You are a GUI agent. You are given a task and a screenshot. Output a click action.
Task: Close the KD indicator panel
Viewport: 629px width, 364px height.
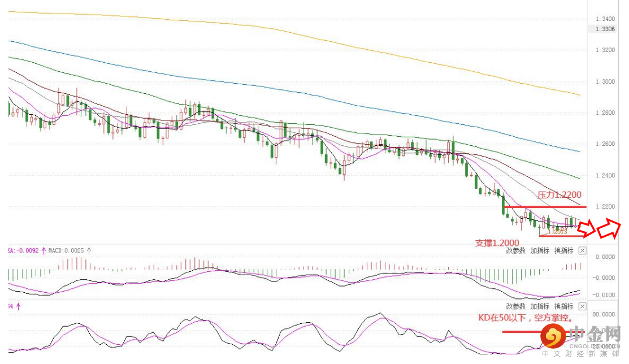582,306
